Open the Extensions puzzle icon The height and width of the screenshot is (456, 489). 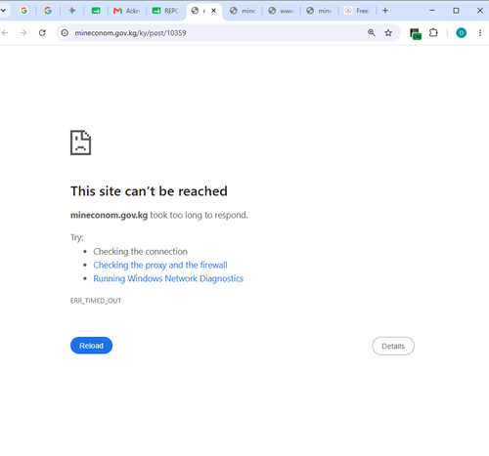point(433,32)
